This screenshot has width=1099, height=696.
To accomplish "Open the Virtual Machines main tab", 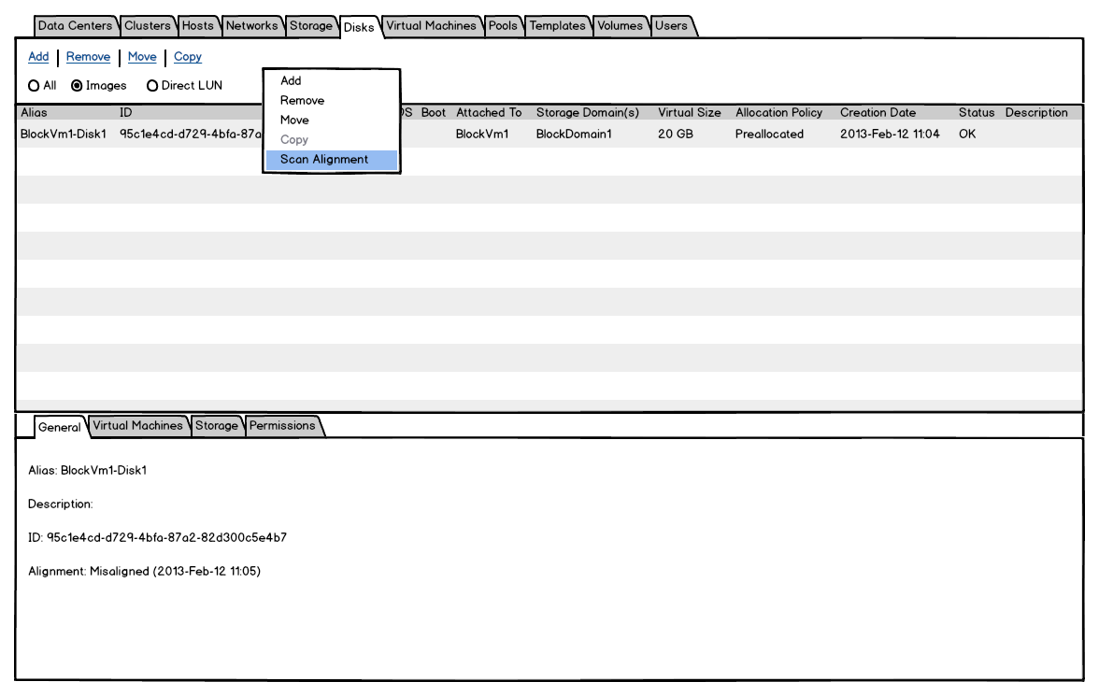I will point(431,26).
